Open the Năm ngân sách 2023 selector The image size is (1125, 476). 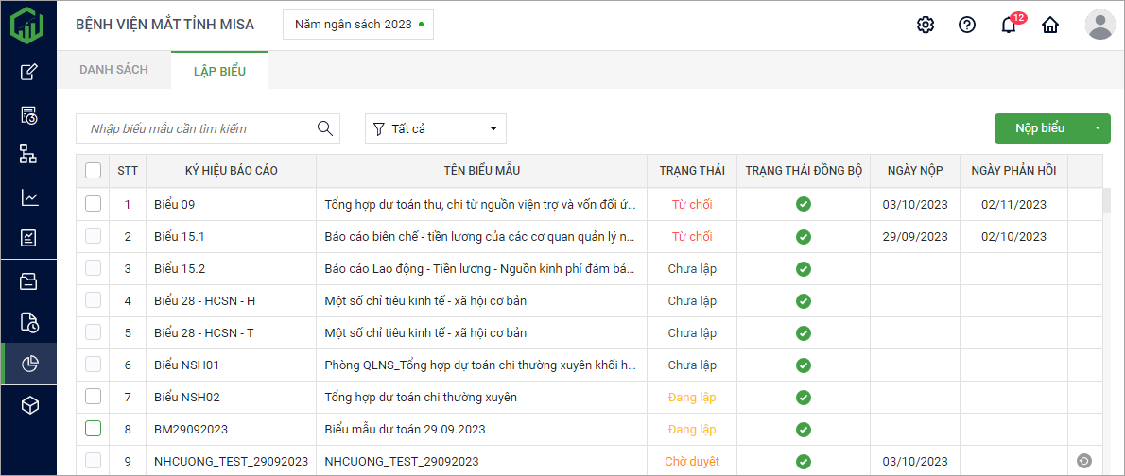point(358,25)
